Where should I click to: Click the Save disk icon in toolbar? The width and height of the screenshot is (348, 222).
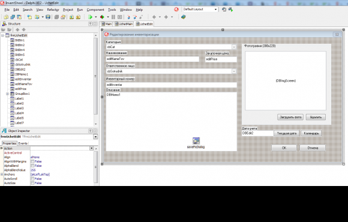(48, 17)
